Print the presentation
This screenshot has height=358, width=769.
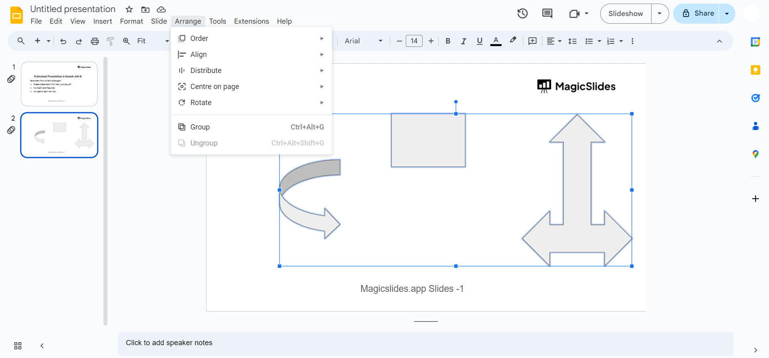pyautogui.click(x=95, y=41)
